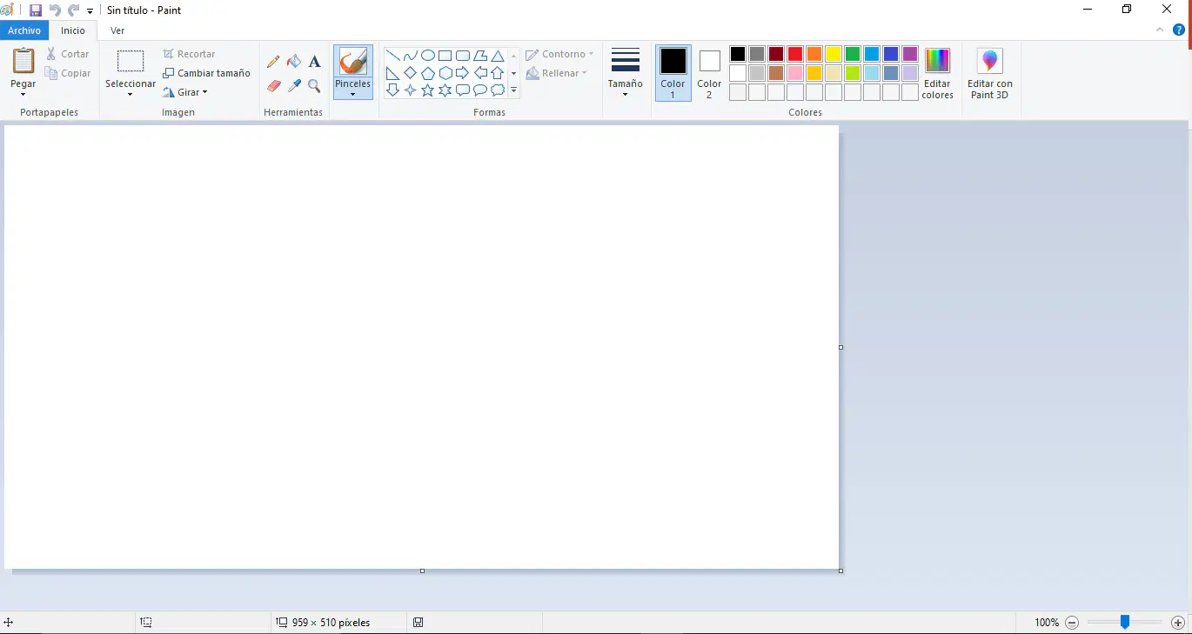Image resolution: width=1192 pixels, height=634 pixels.
Task: Click the Pinceles brush icon
Action: click(x=353, y=61)
